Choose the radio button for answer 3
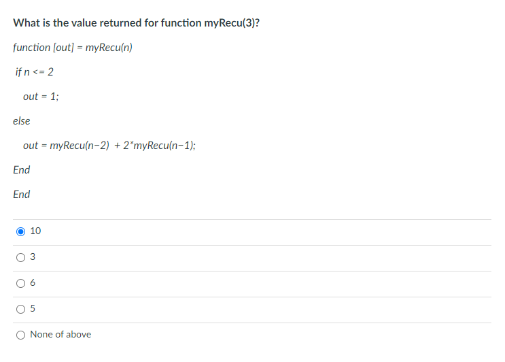This screenshot has width=505, height=362. coord(20,257)
